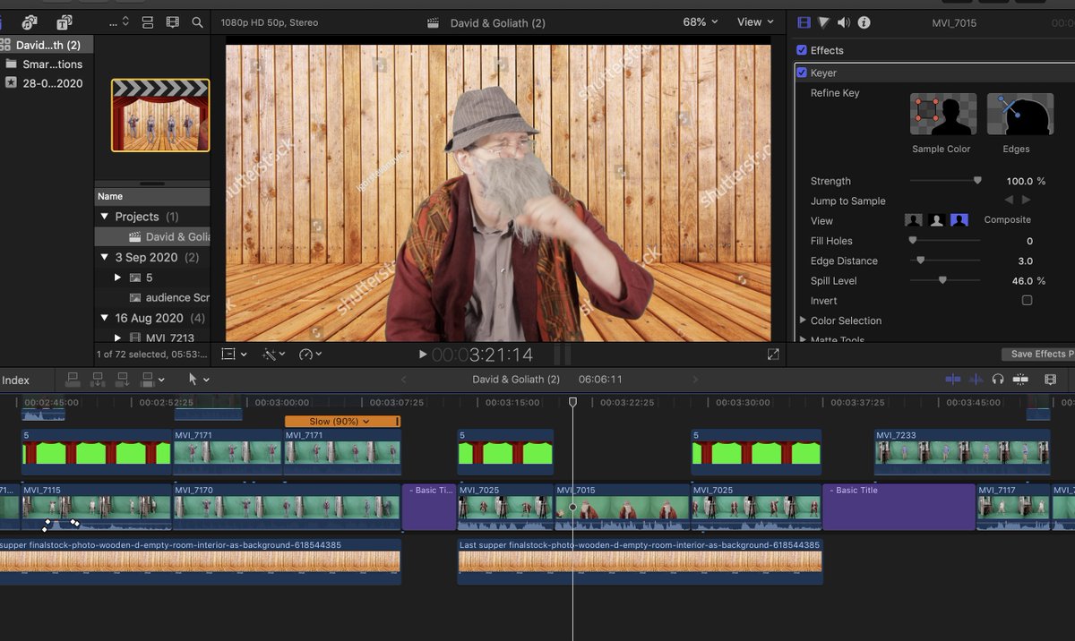Click Save Effects Preset button

(x=1038, y=355)
